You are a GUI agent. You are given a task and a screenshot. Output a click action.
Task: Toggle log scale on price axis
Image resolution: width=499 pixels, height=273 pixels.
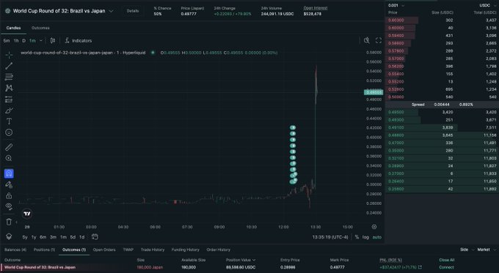tap(365, 237)
